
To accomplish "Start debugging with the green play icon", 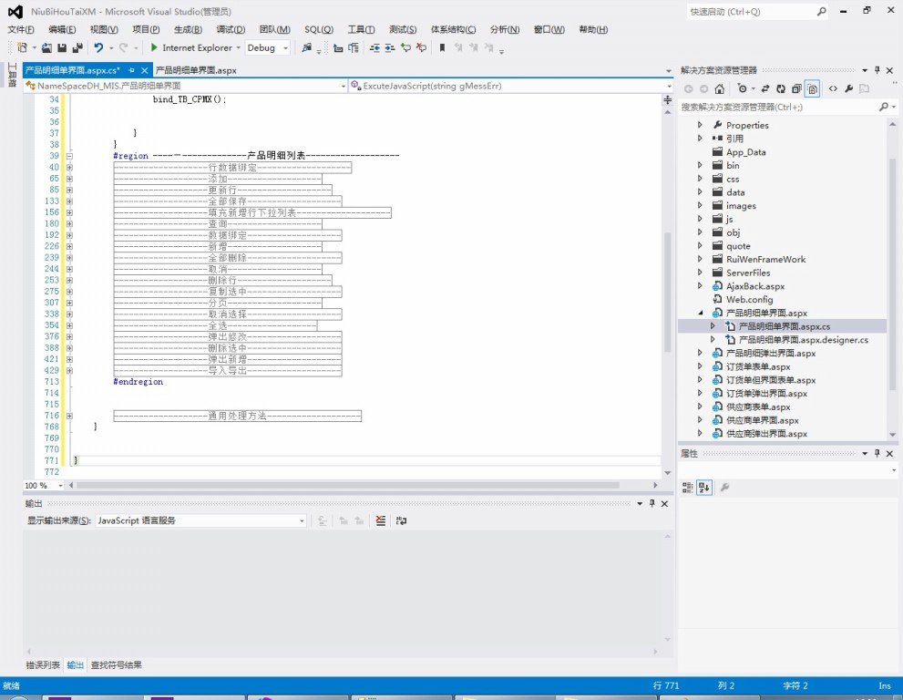I will click(154, 47).
